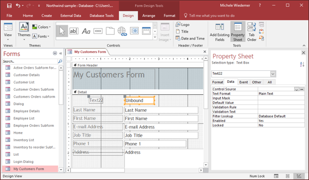Open the Forms pane category dropdown
Screen dimensions: 309x180
coord(55,53)
